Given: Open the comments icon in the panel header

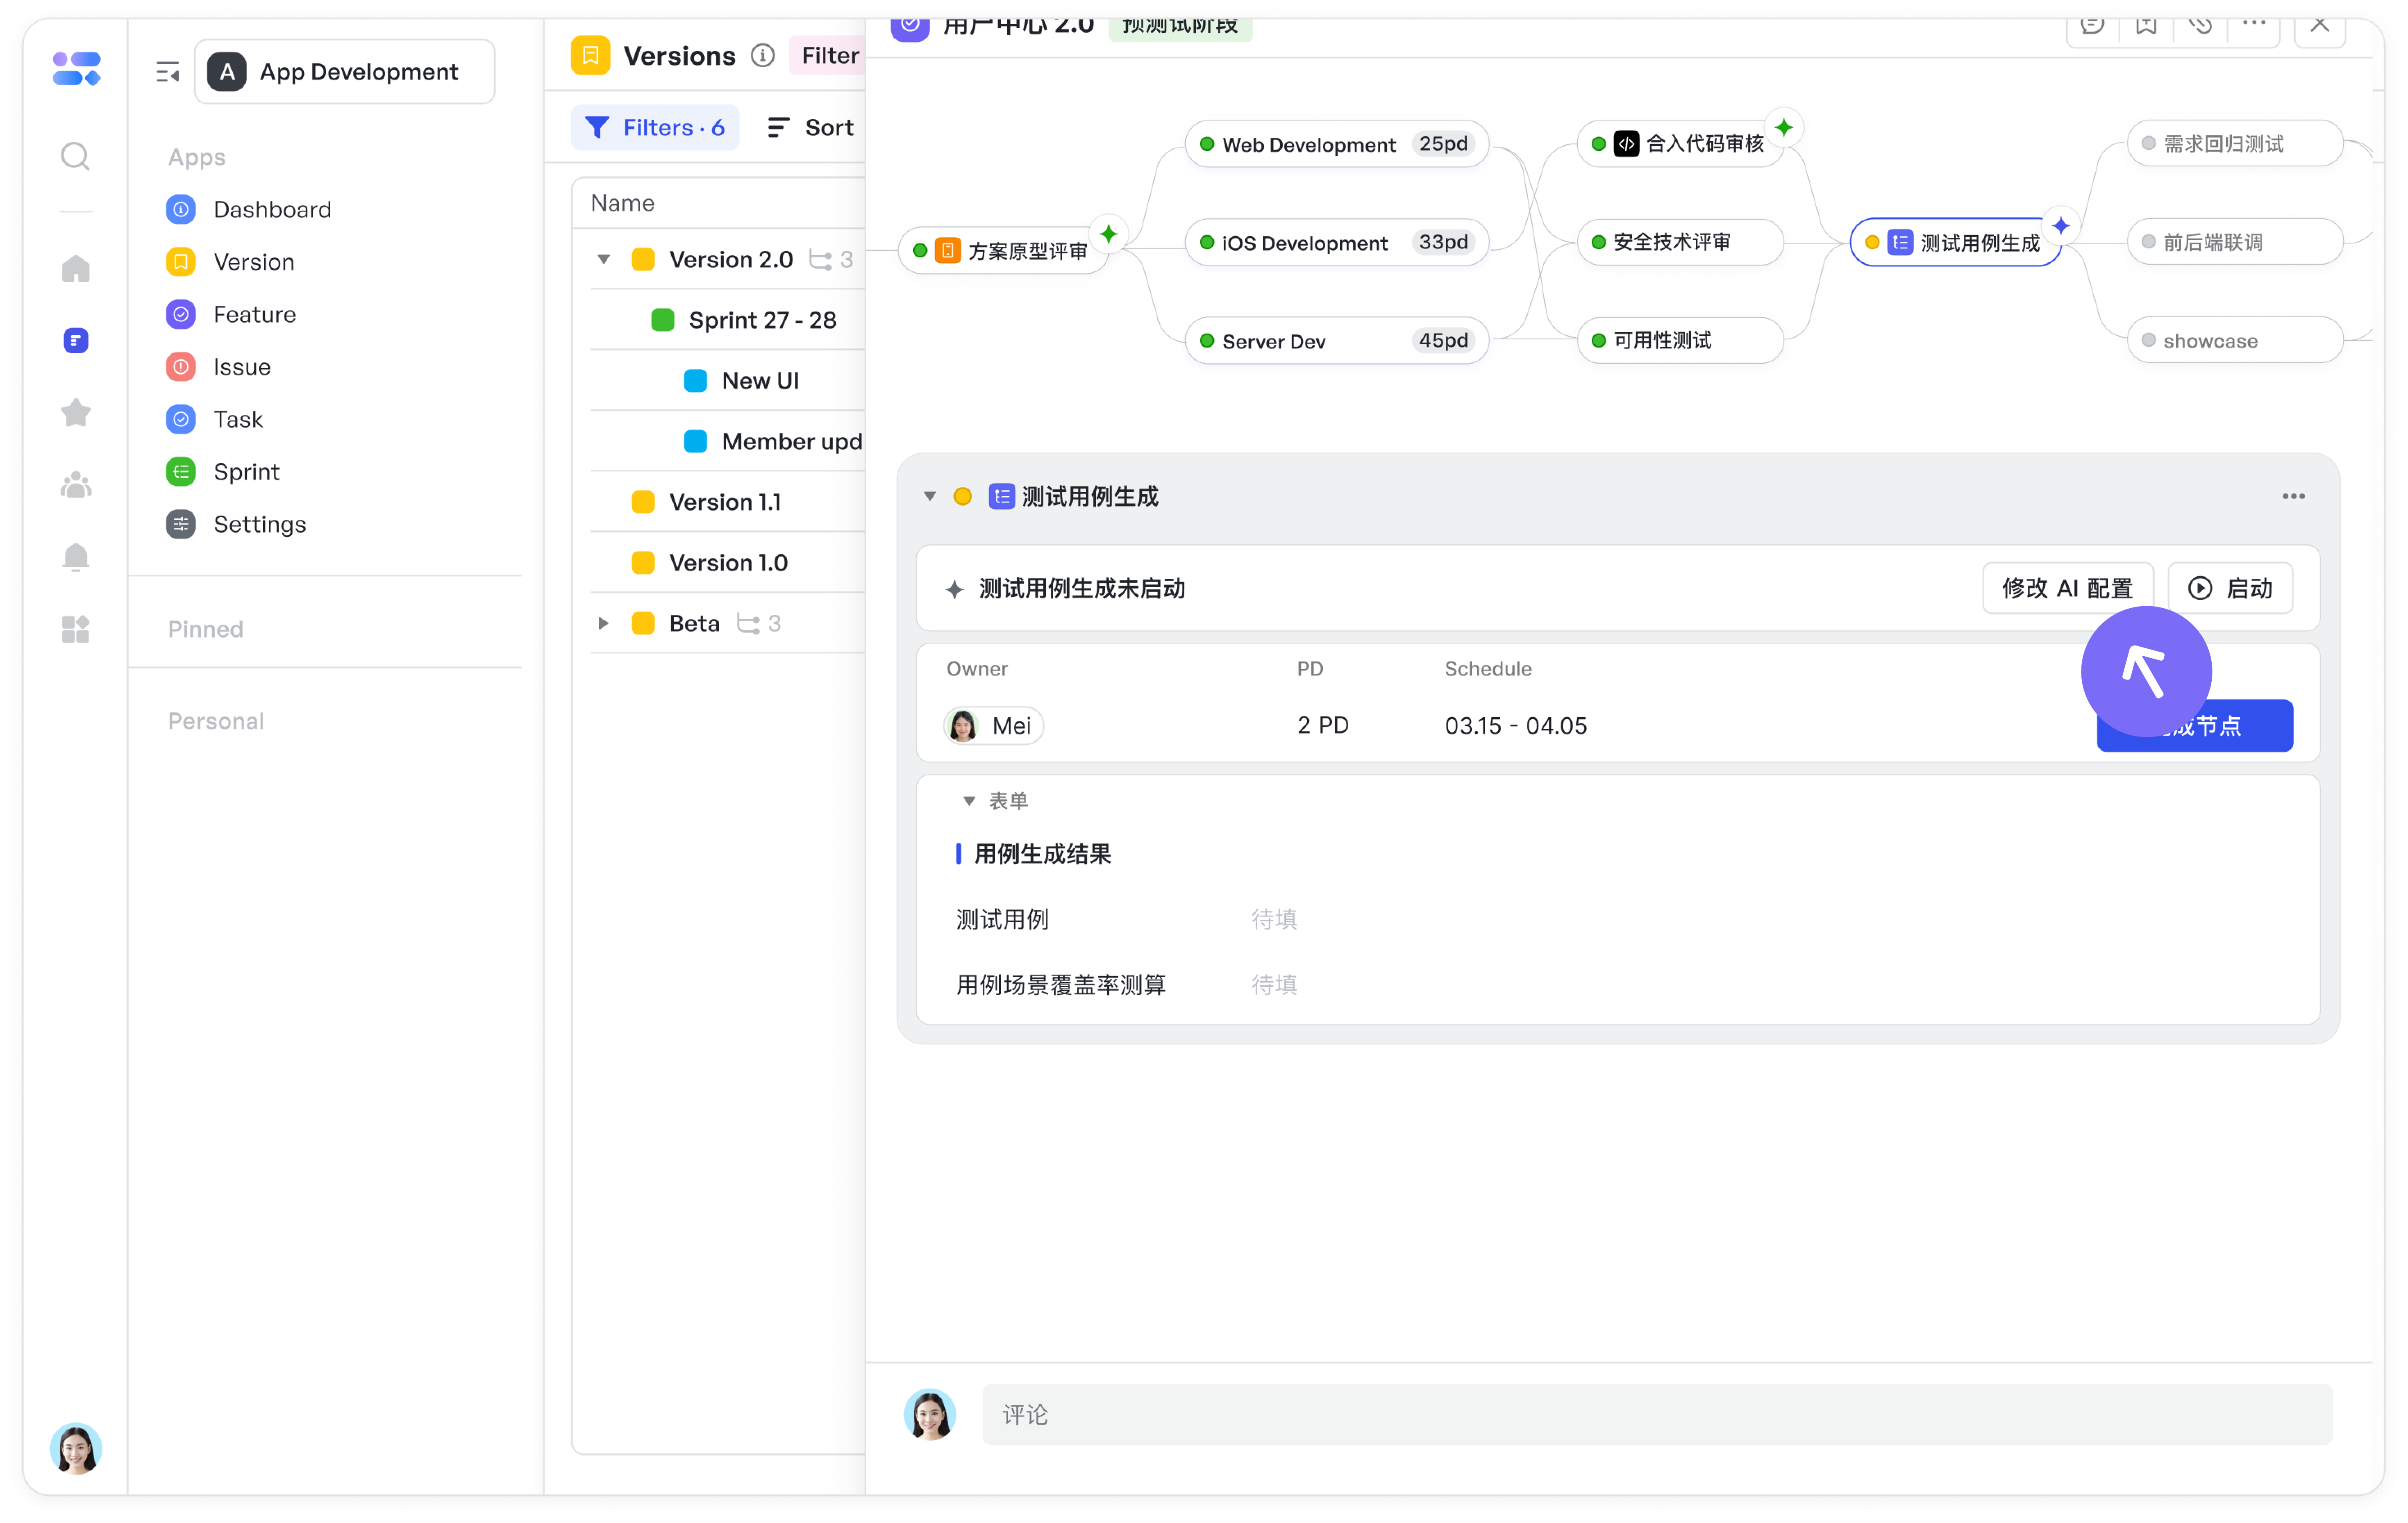Looking at the screenshot, I should click(x=2093, y=24).
